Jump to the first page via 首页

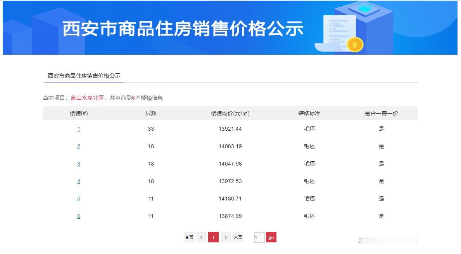click(189, 237)
